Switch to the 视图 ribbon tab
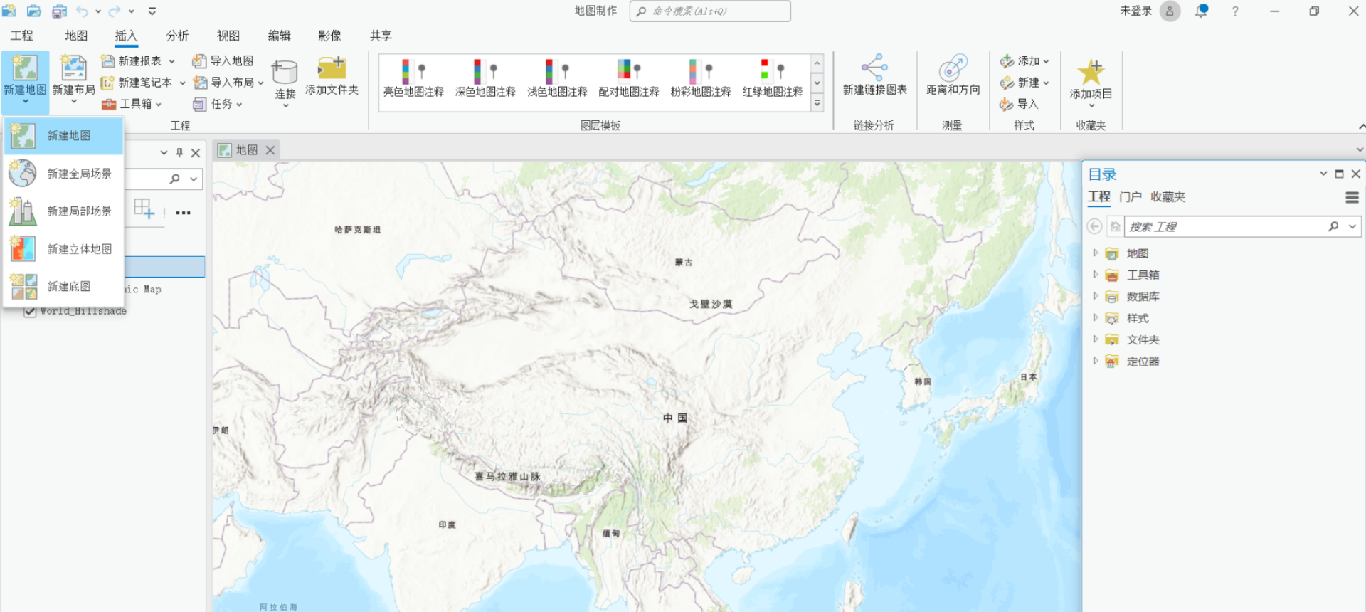The height and width of the screenshot is (612, 1366). pos(228,36)
